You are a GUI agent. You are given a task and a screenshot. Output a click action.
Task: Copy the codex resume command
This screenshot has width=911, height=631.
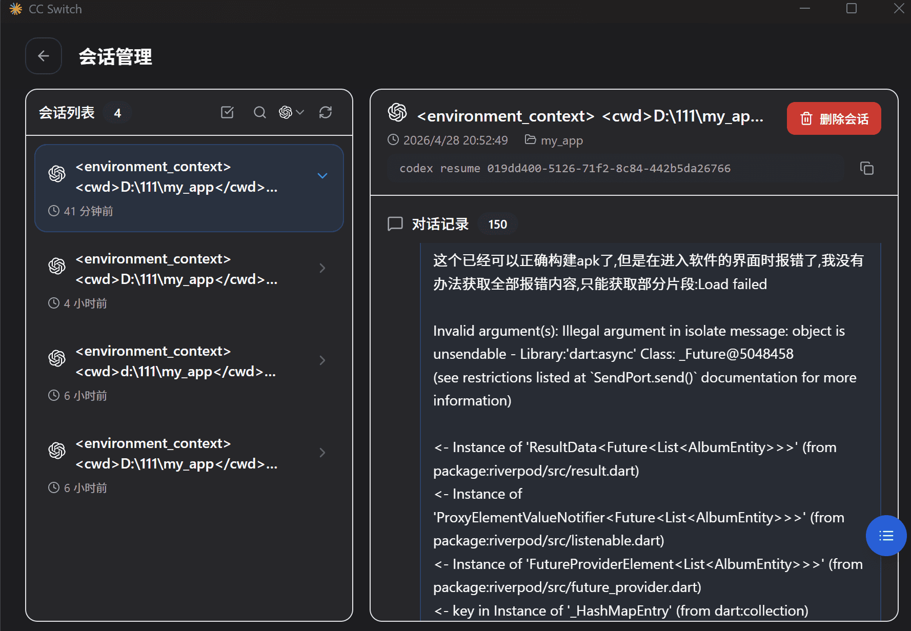[x=866, y=168]
